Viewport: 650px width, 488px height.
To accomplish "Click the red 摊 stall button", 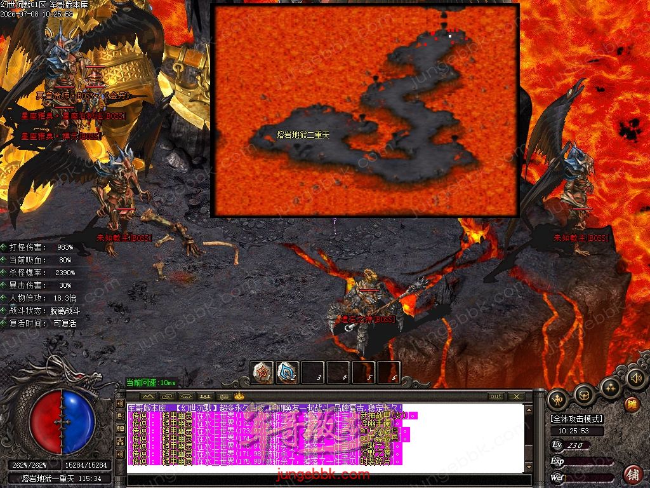I will pyautogui.click(x=632, y=403).
